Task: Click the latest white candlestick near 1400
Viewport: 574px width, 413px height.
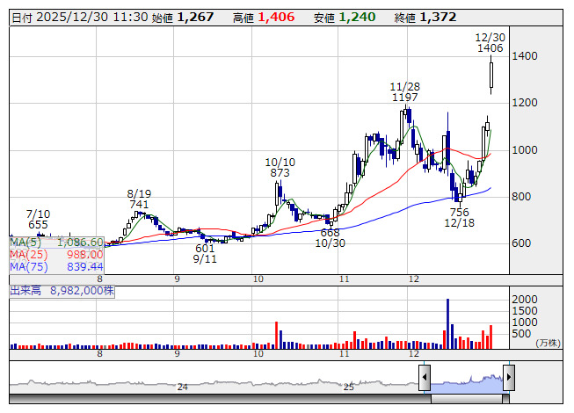Action: (x=491, y=76)
